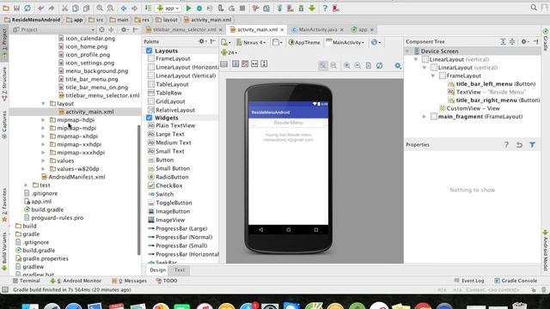Toggle the Layouts palette group checkbox

tap(149, 51)
